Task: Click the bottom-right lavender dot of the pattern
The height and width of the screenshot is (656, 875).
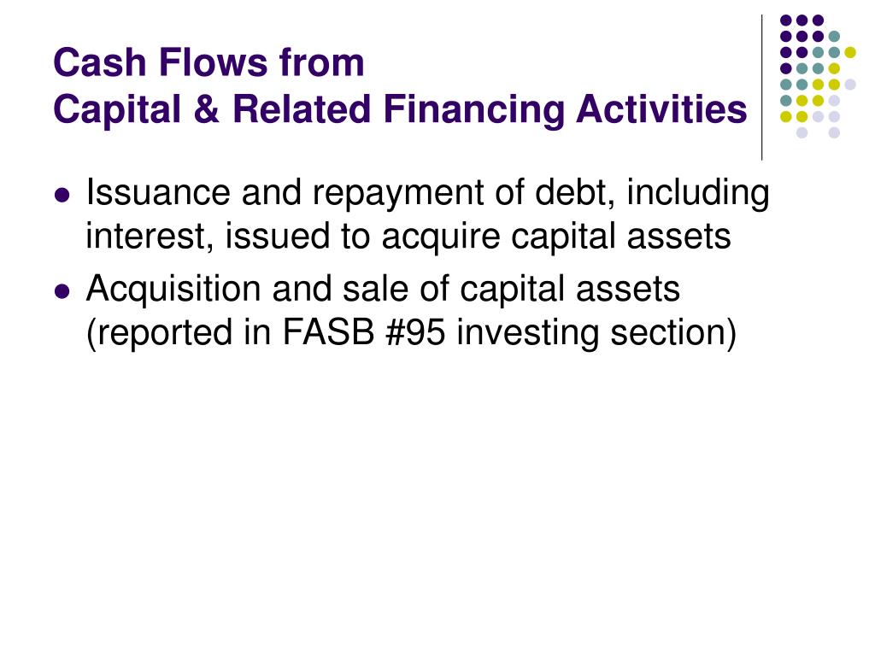Action: 834,132
